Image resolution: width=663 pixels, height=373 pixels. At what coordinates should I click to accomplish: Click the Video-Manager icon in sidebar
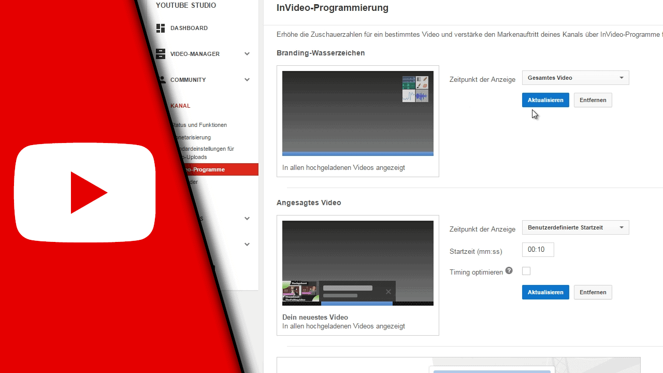pos(161,54)
